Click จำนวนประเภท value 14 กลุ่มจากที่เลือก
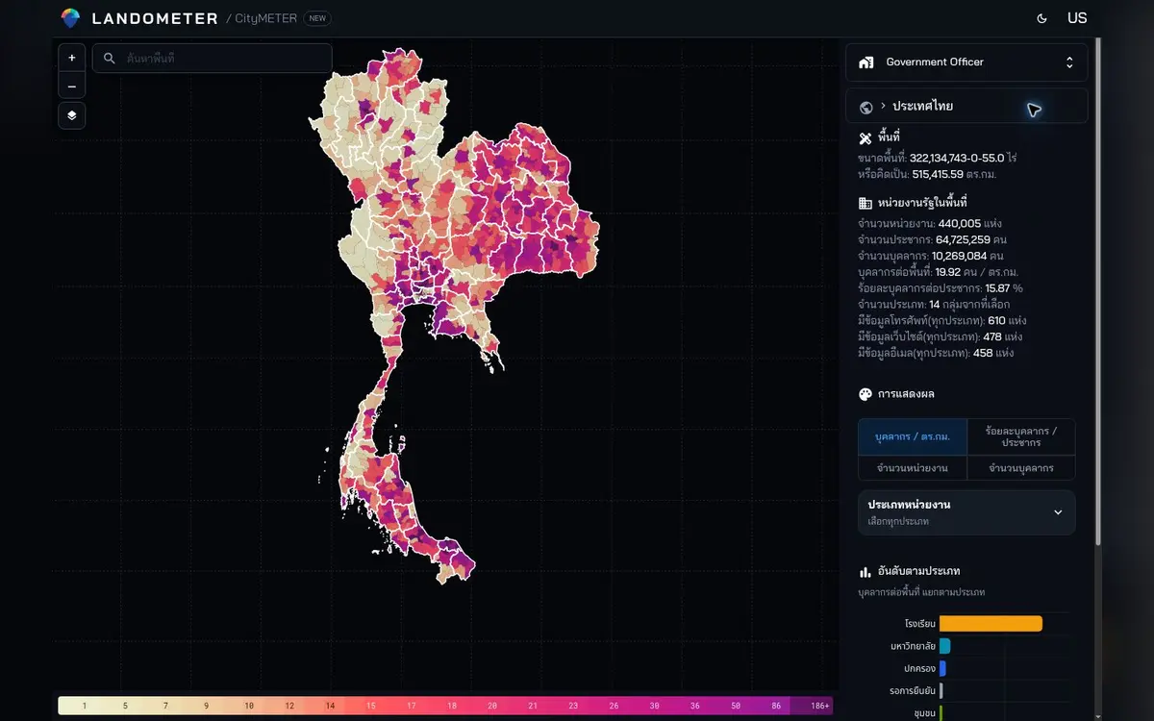 tap(969, 305)
